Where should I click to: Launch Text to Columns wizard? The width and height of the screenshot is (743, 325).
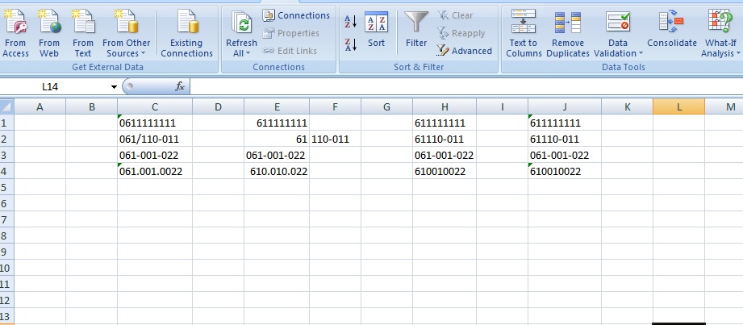(x=524, y=34)
